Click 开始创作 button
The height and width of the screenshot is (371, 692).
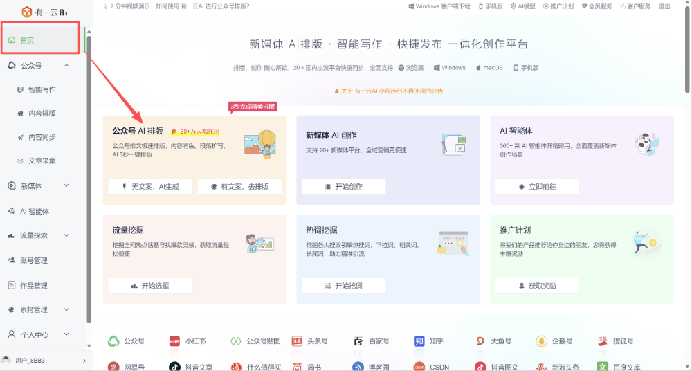pos(343,186)
